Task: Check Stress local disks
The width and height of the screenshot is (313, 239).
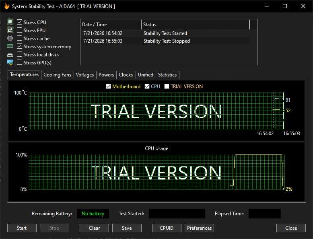Action: pyautogui.click(x=19, y=54)
